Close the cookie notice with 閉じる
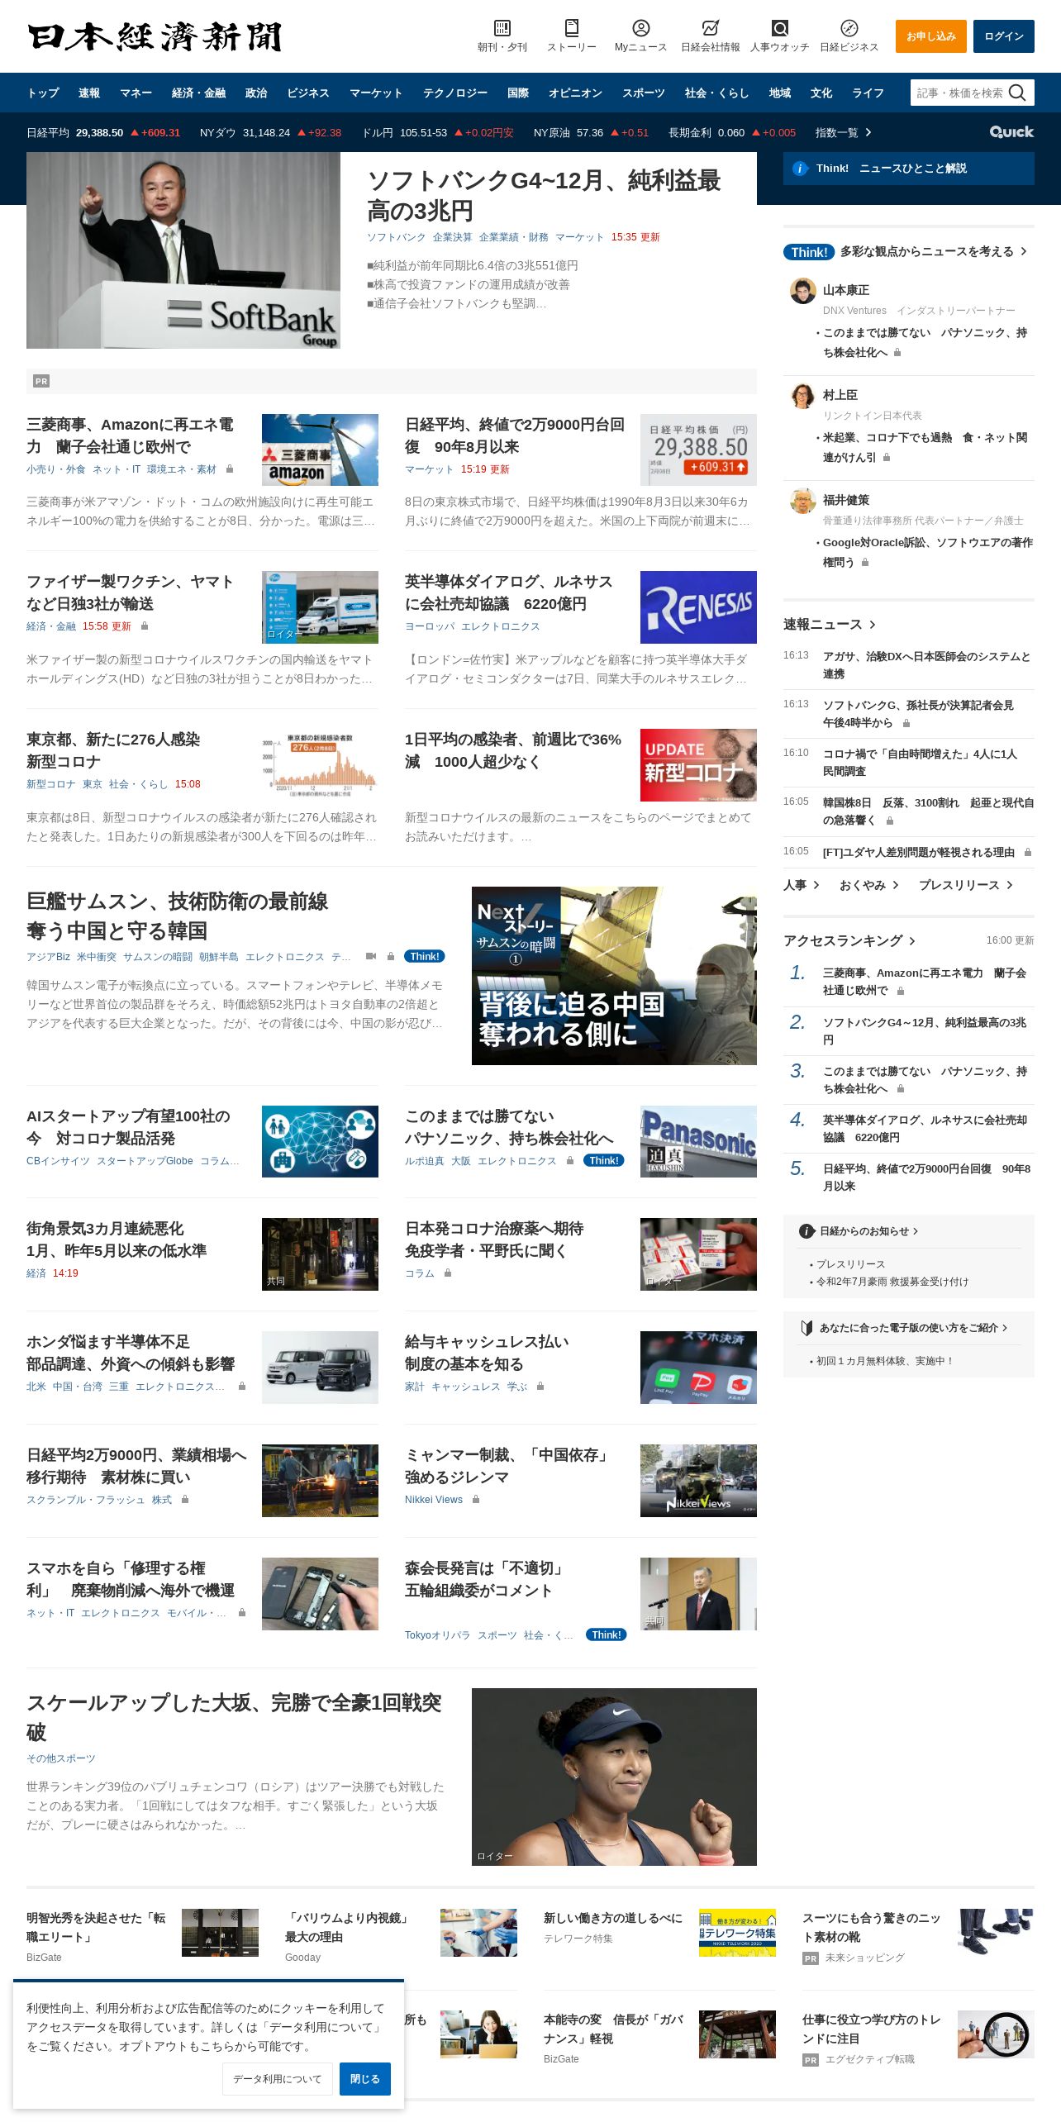 [365, 2079]
